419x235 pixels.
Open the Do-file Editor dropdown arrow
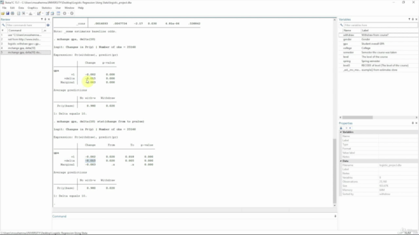pos(43,13)
